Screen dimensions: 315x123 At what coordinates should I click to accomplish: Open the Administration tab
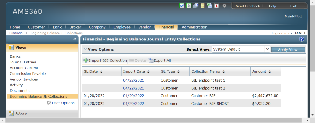(x=195, y=27)
